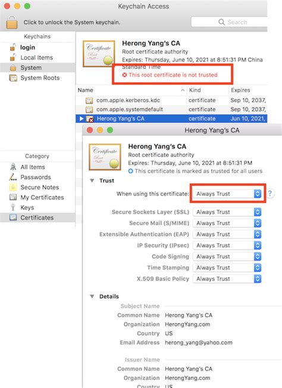Click the Search field in Keychain Access

(x=229, y=22)
